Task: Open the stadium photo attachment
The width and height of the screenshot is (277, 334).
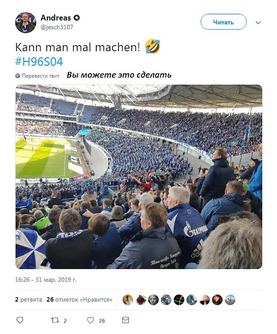Action: pyautogui.click(x=139, y=177)
